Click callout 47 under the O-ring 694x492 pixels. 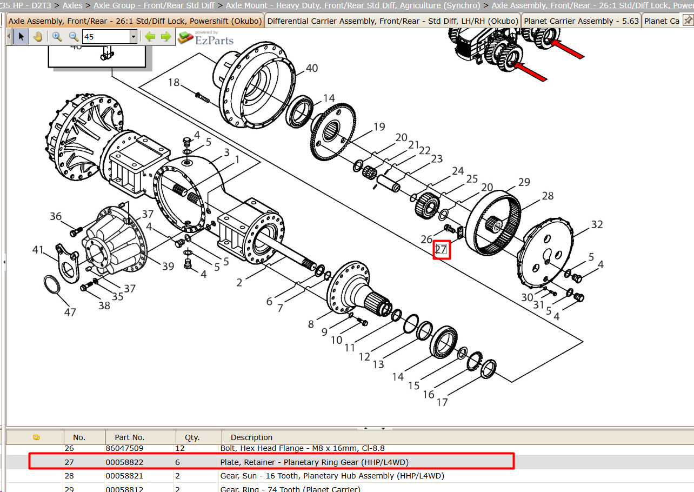click(70, 312)
